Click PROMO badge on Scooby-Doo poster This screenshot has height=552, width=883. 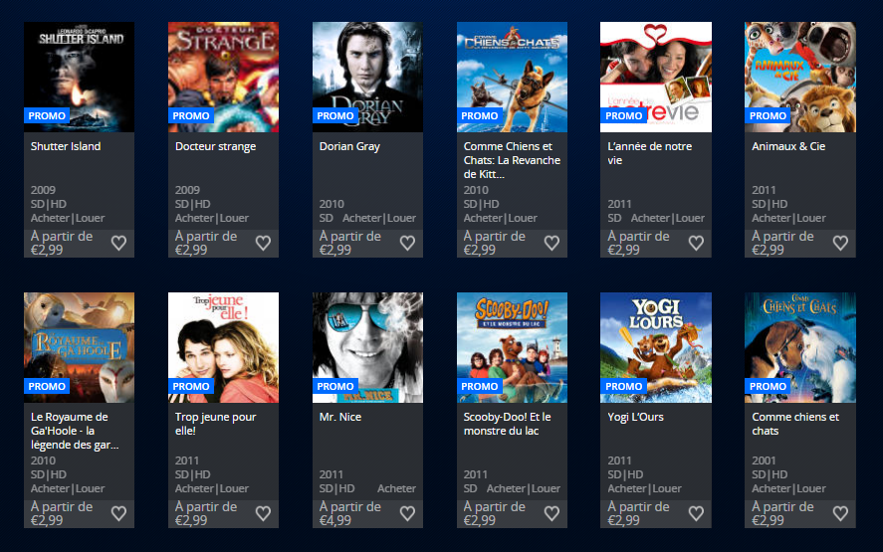pyautogui.click(x=479, y=387)
